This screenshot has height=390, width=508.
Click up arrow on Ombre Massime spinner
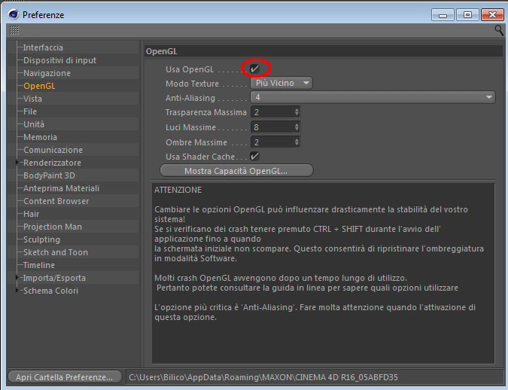coord(297,140)
